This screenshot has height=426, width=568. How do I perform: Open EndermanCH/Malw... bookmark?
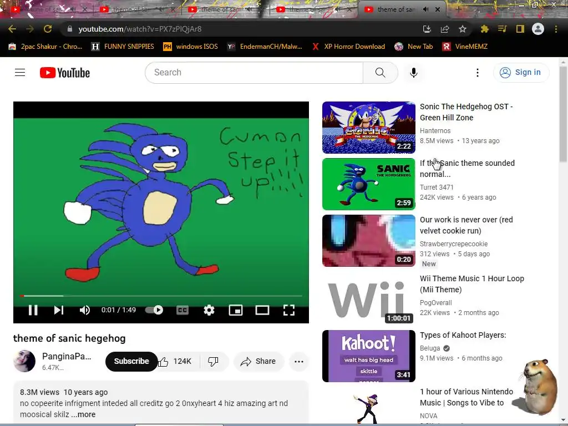265,47
